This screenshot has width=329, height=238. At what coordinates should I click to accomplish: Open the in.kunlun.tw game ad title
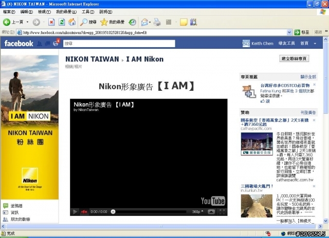(257, 186)
